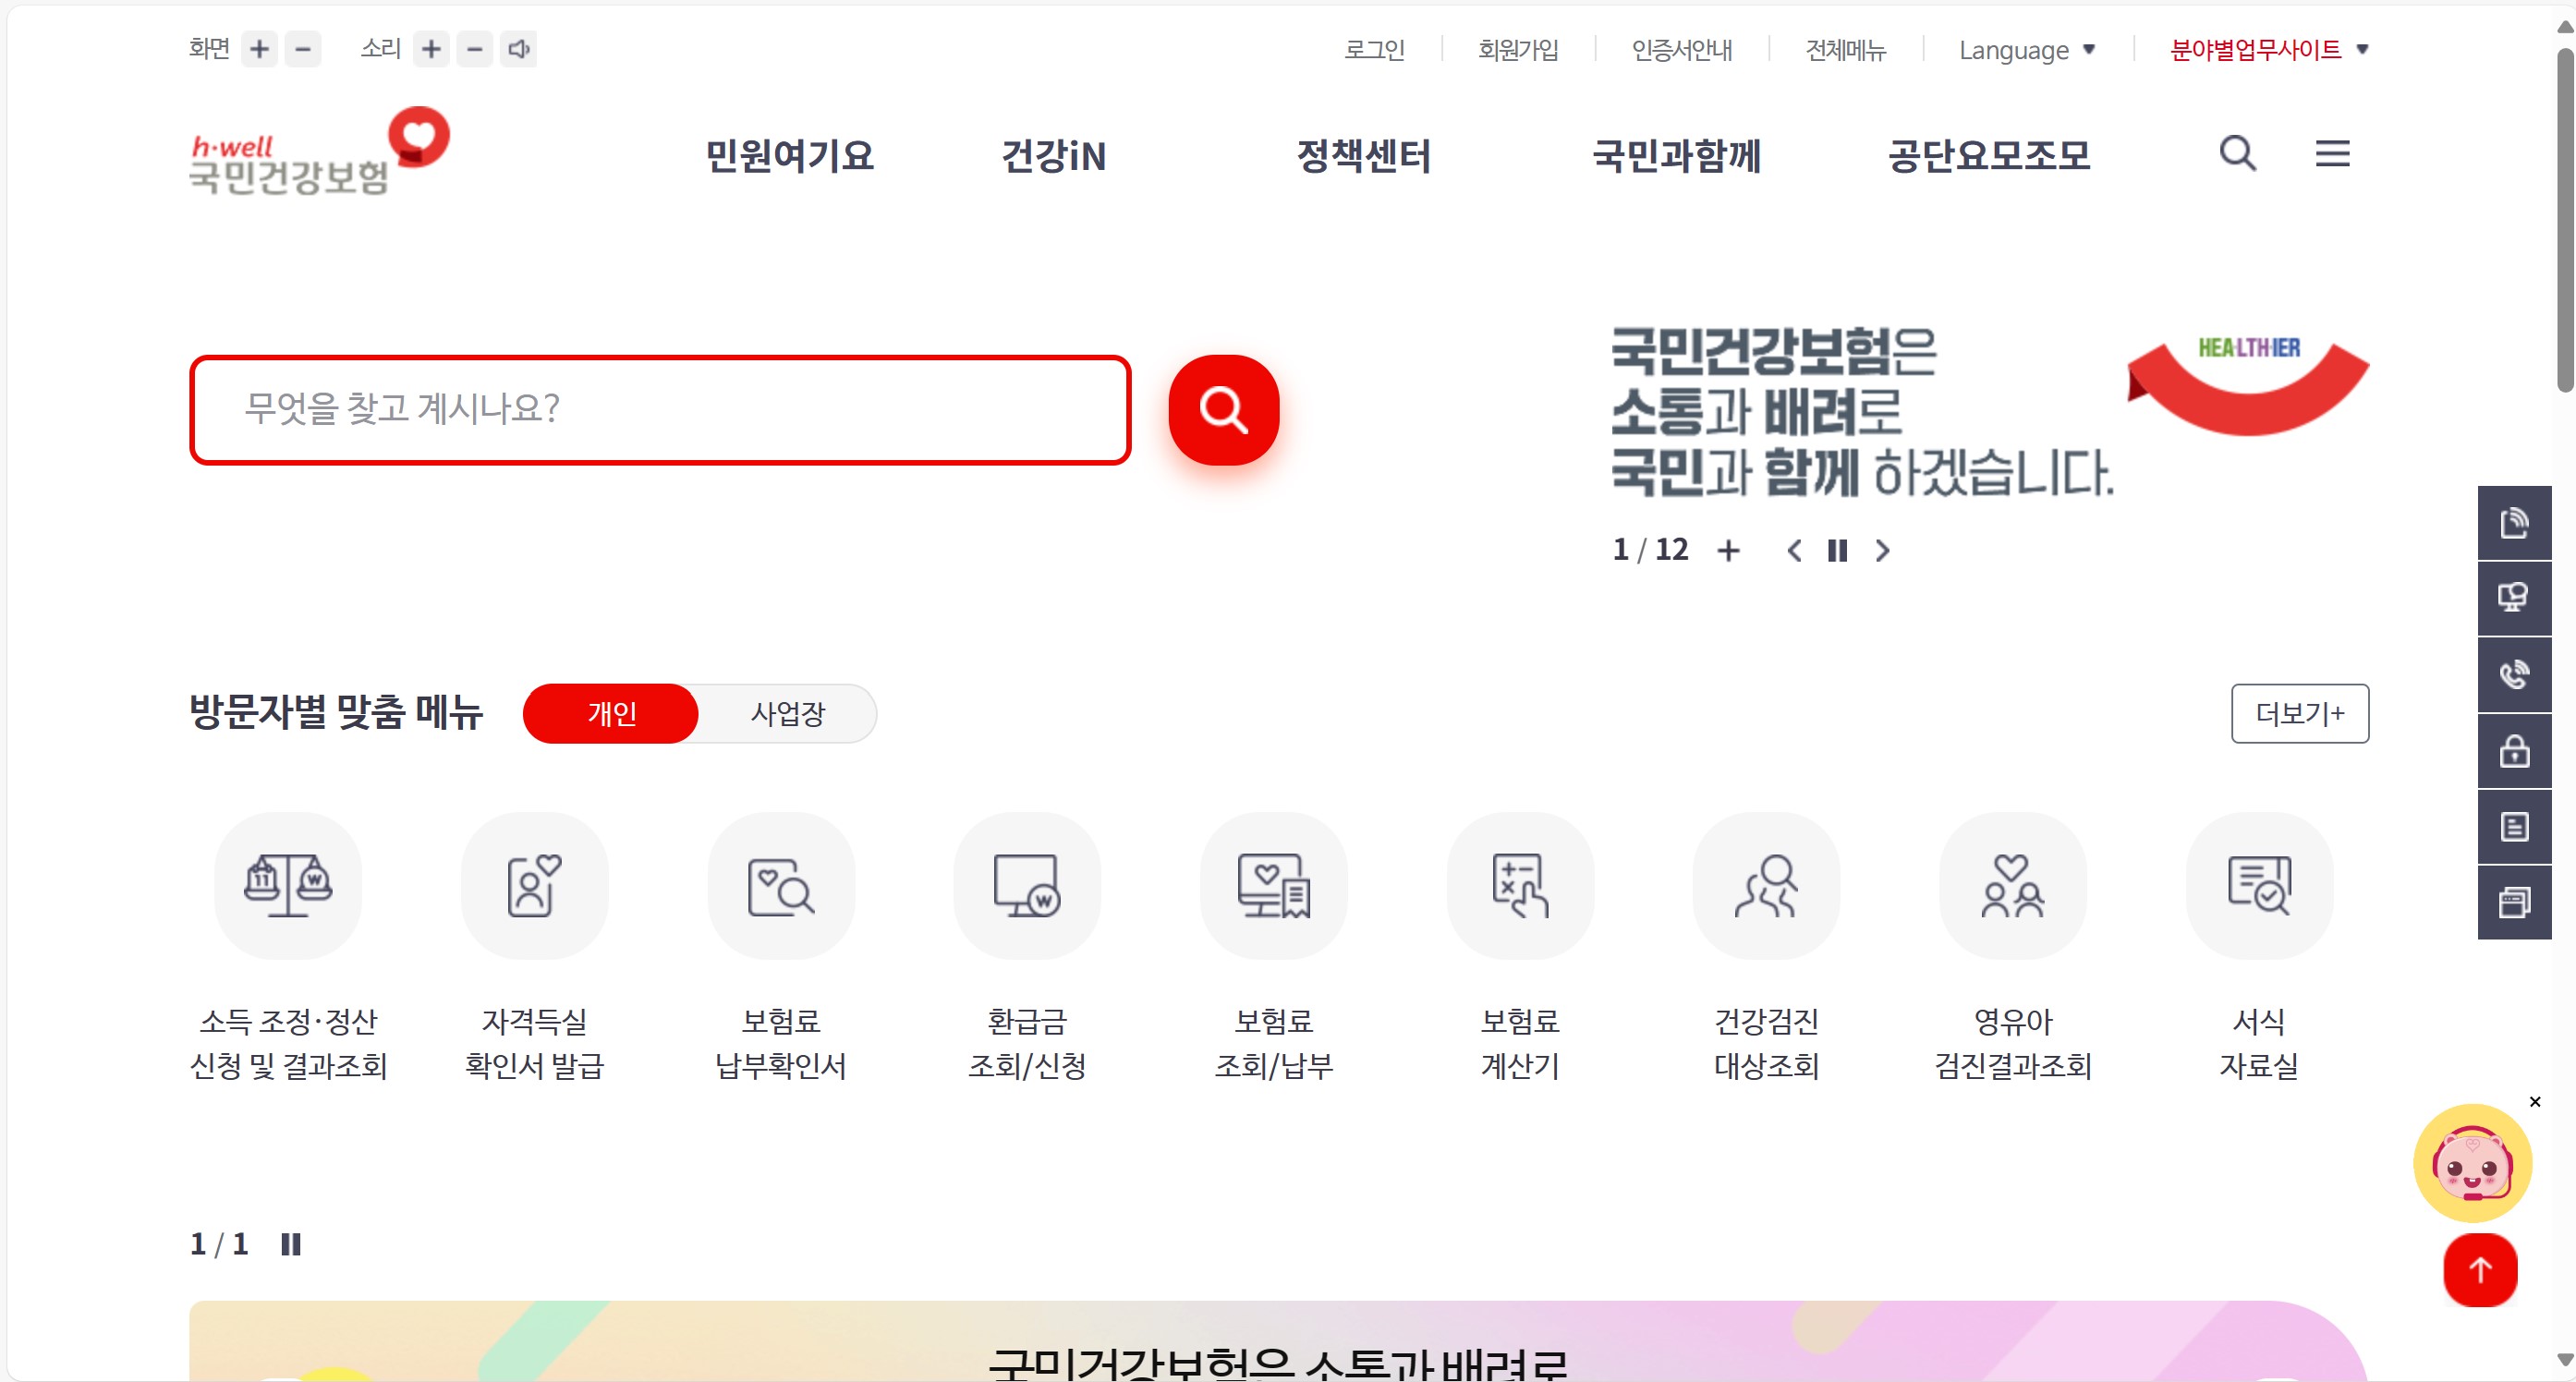The image size is (2576, 1382).
Task: Open 건강검진 대상조회 icon
Action: click(1766, 885)
